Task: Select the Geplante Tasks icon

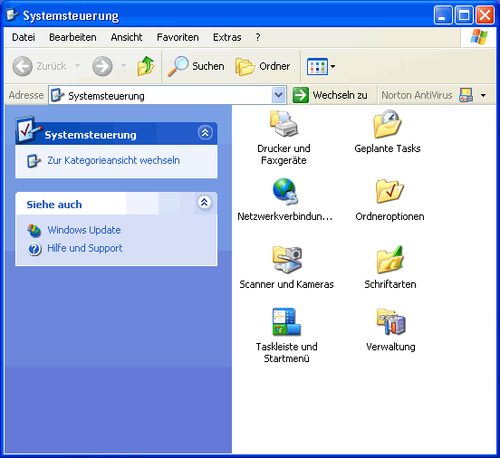Action: tap(387, 123)
